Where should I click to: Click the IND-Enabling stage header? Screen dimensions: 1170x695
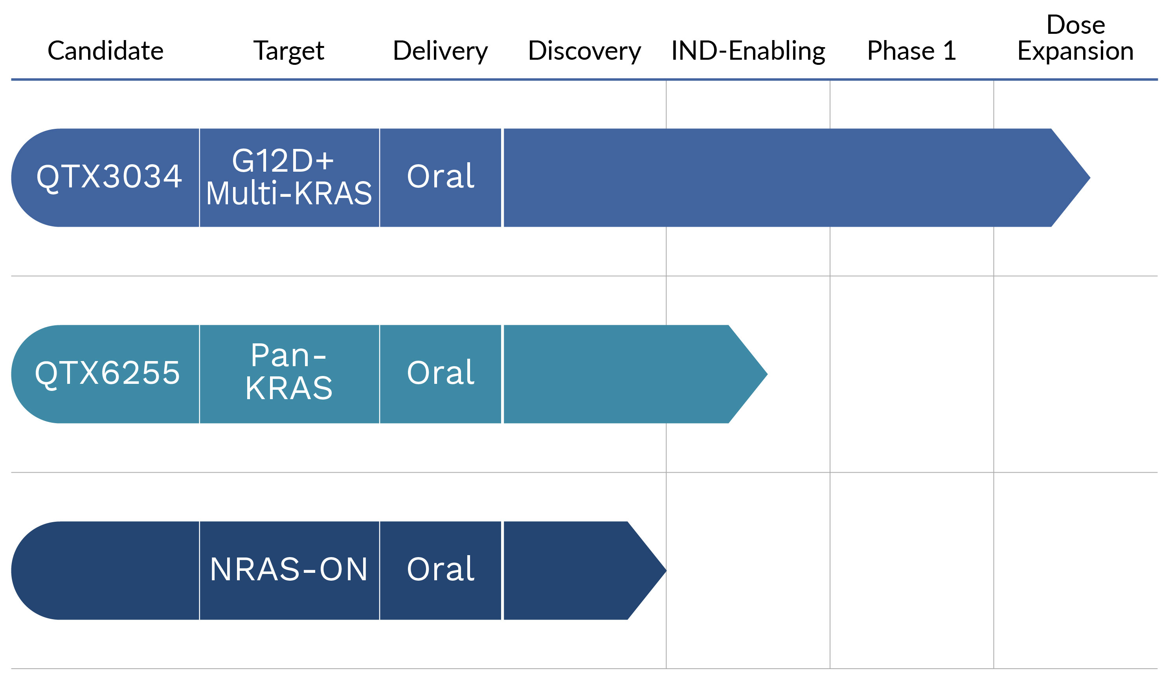tap(748, 51)
